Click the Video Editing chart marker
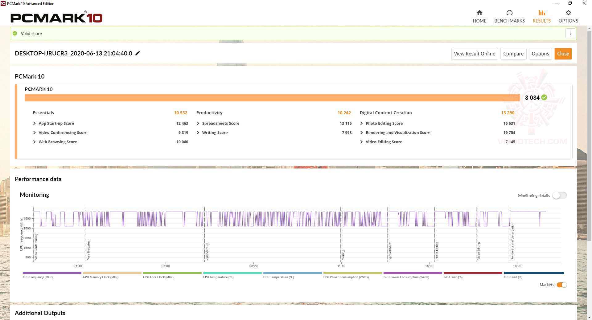This screenshot has height=320, width=592. pyautogui.click(x=479, y=251)
